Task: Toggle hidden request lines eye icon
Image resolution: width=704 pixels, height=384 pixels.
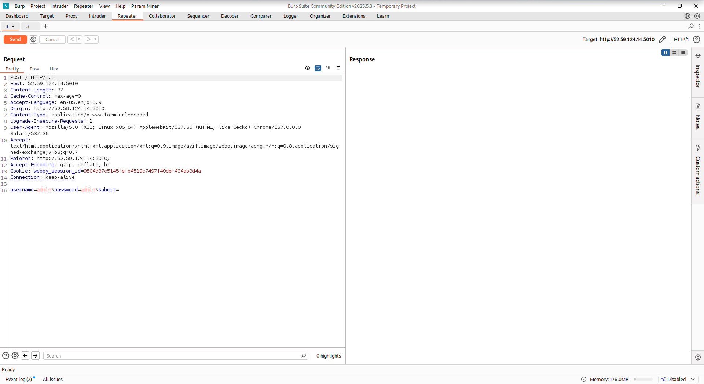Action: [x=308, y=68]
